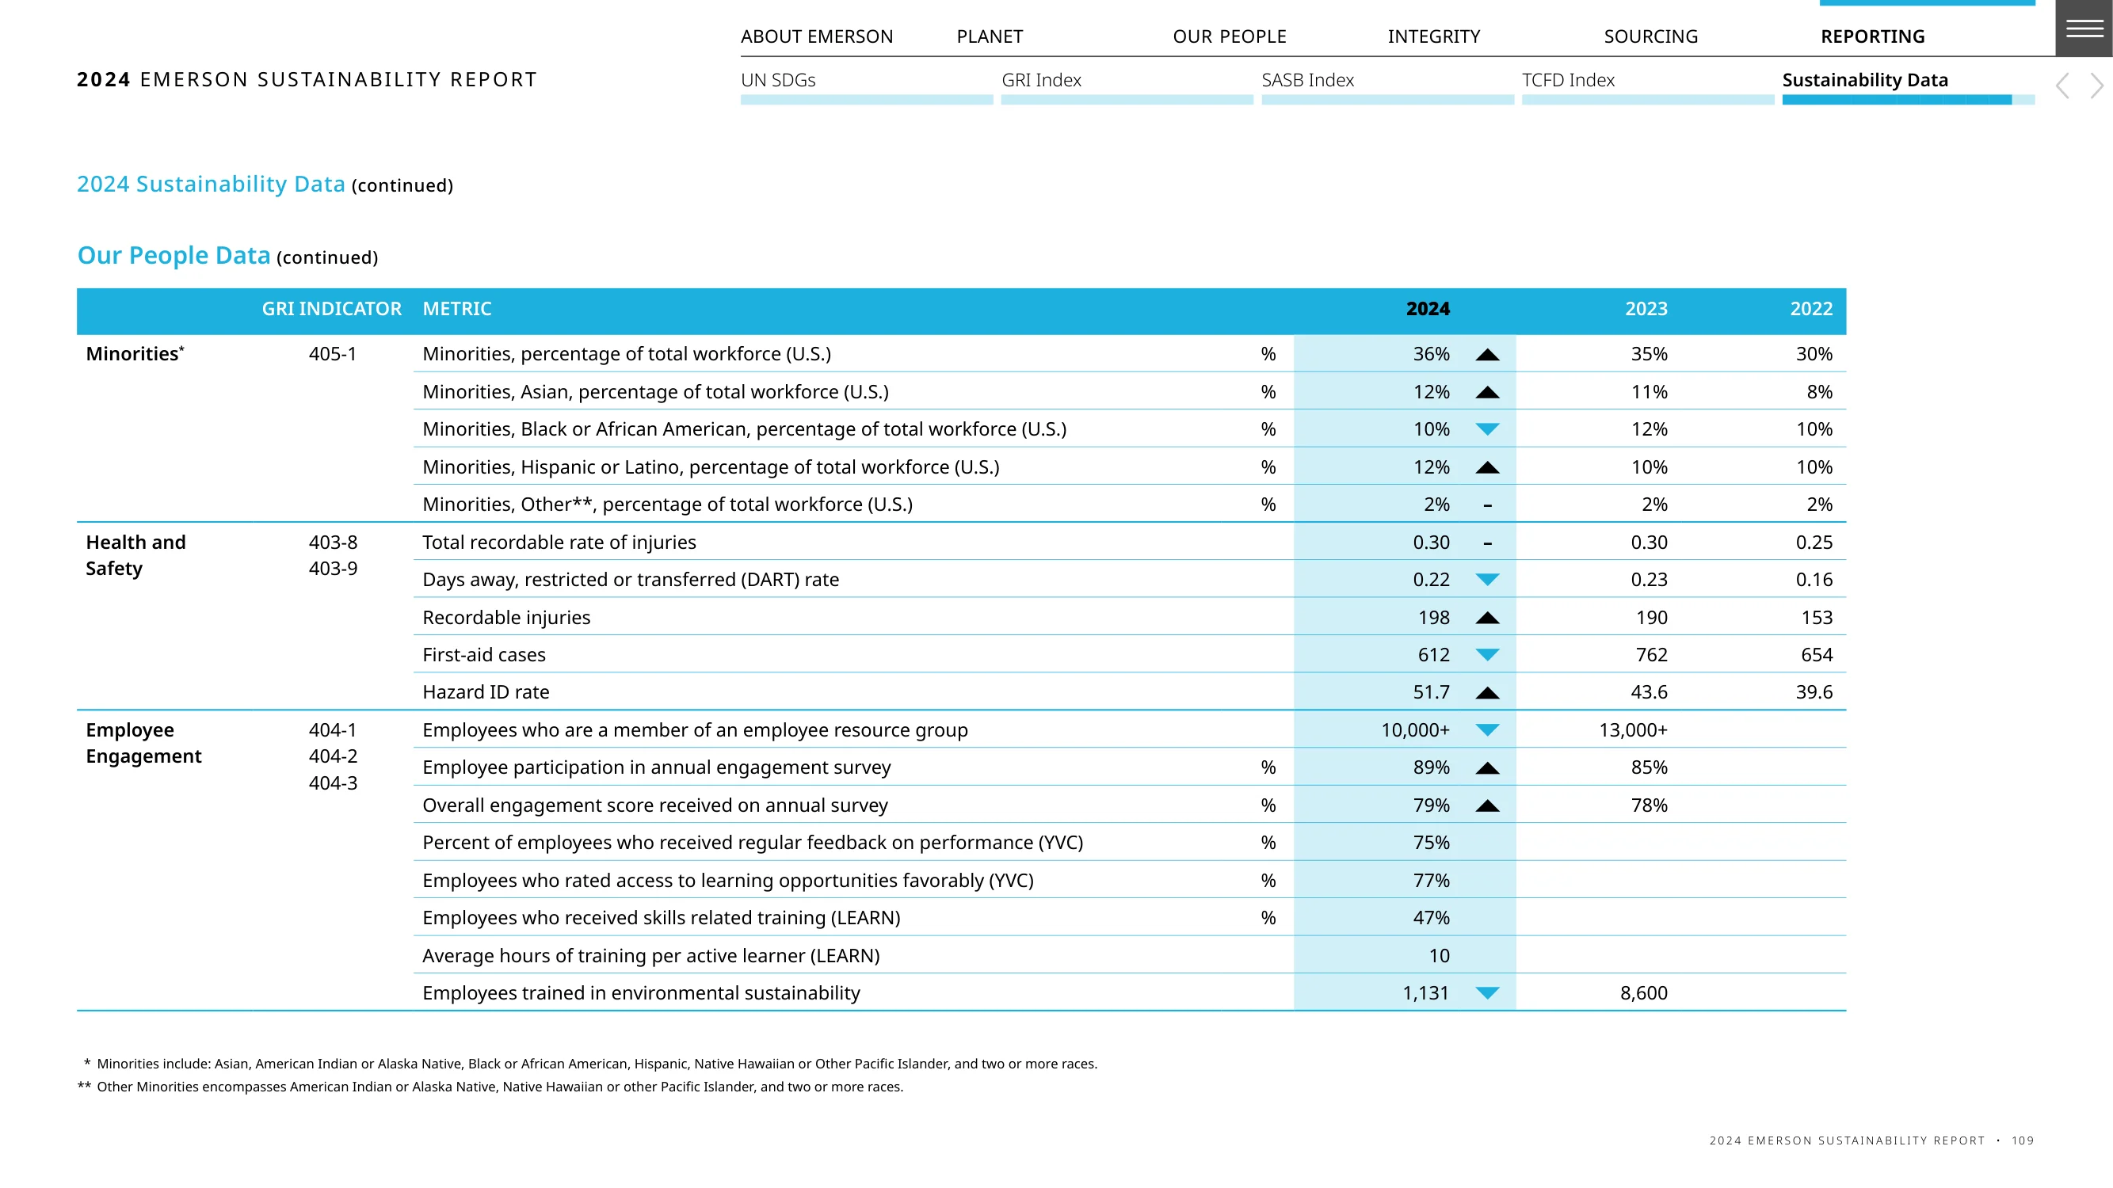Go to next page arrow
Image resolution: width=2113 pixels, height=1188 pixels.
pyautogui.click(x=2096, y=86)
